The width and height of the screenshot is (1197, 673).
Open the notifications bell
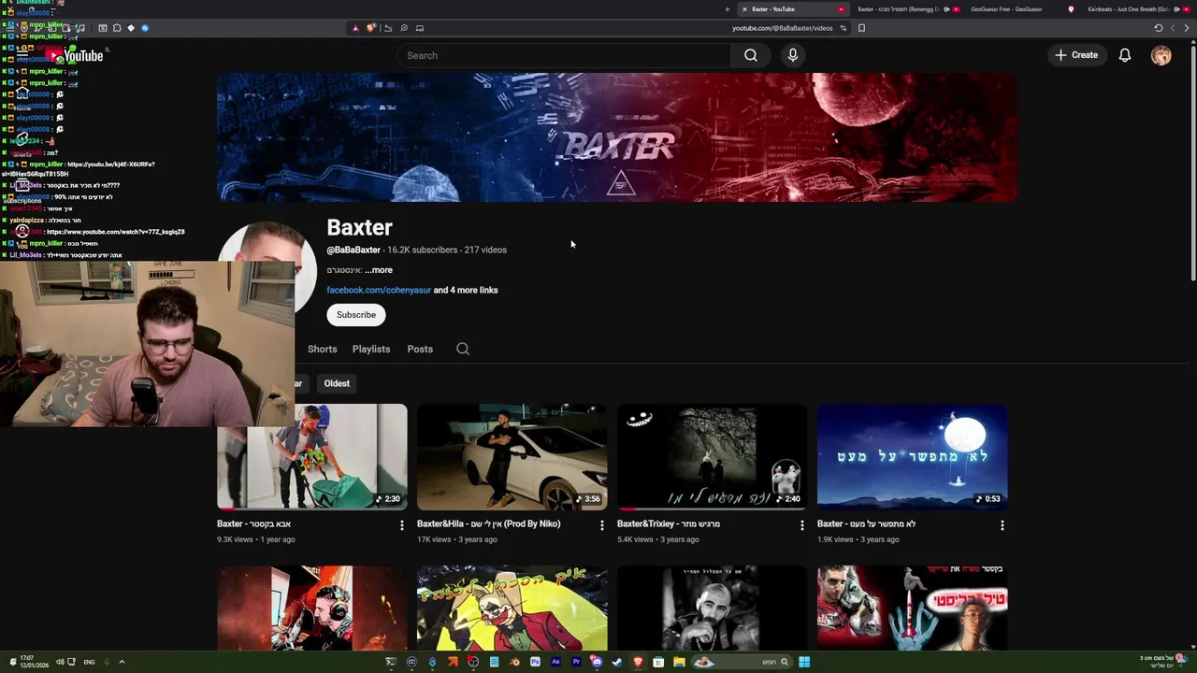tap(1125, 55)
